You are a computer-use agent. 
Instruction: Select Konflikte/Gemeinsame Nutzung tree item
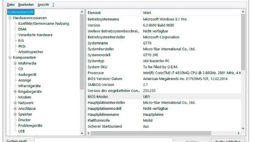pos(44,24)
